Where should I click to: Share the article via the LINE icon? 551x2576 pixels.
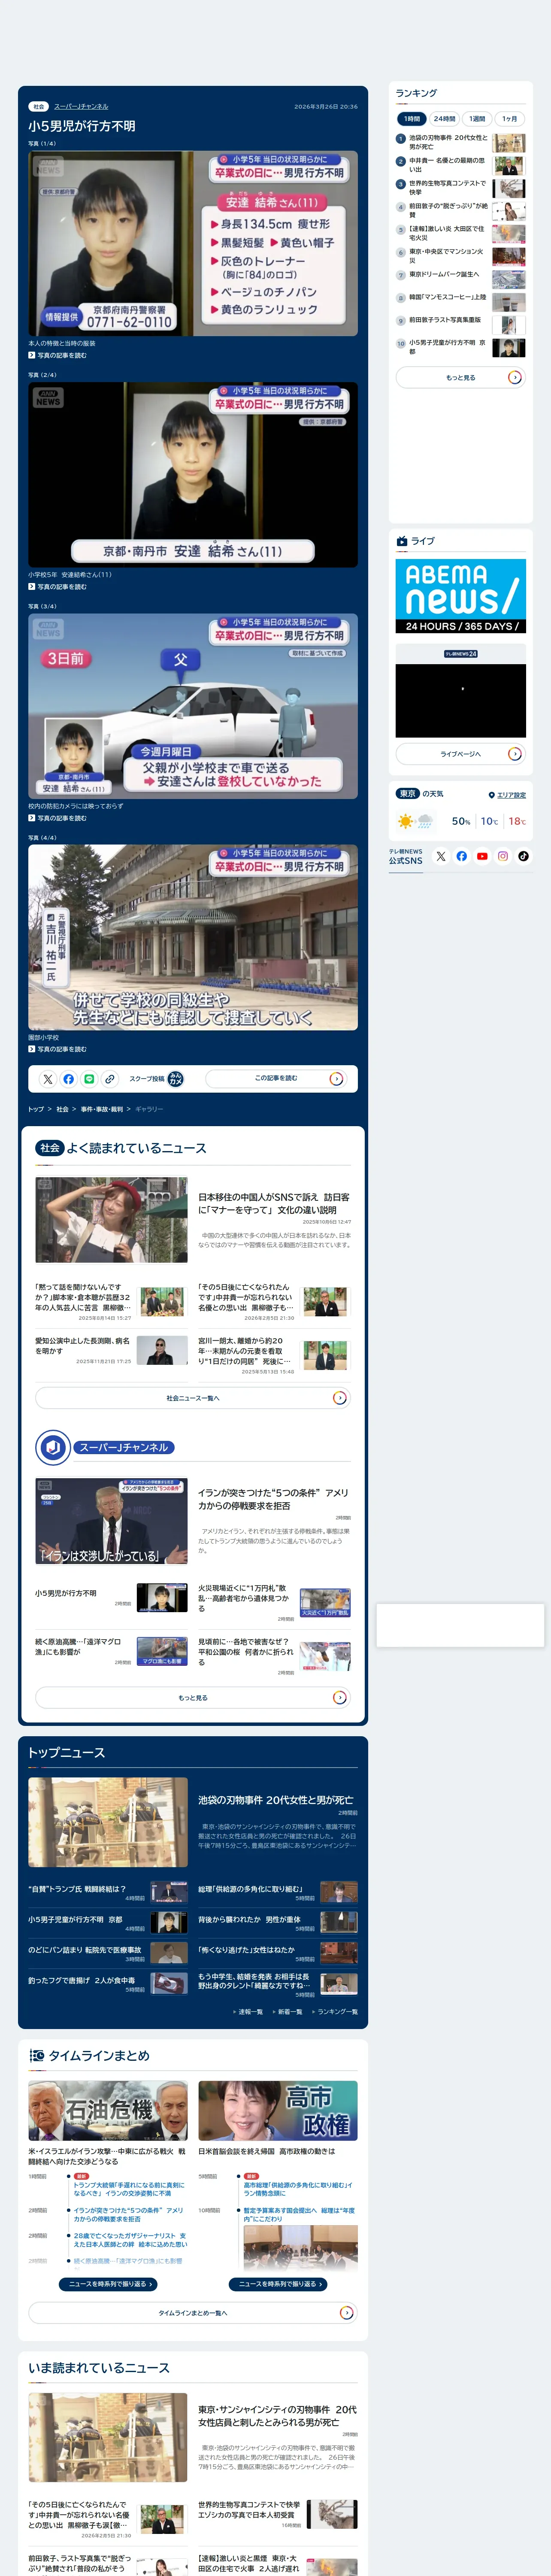[x=89, y=1079]
